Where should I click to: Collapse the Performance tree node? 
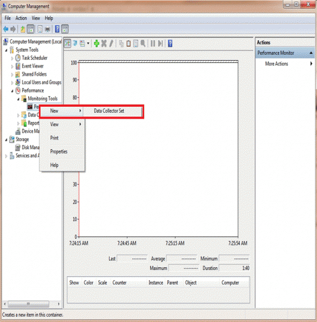pyautogui.click(x=12, y=91)
